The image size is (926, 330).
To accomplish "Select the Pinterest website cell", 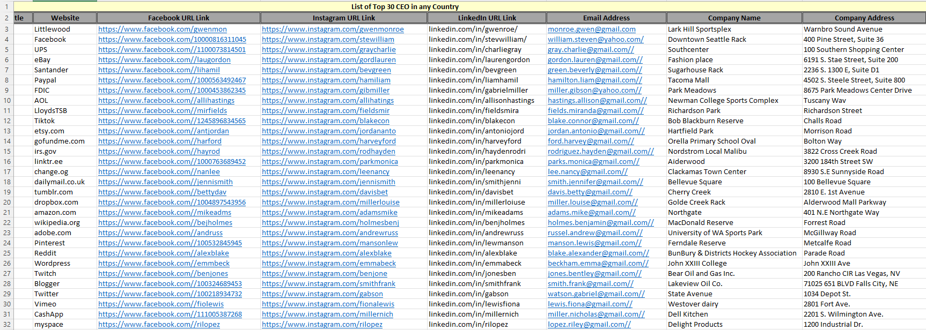I will coord(65,243).
